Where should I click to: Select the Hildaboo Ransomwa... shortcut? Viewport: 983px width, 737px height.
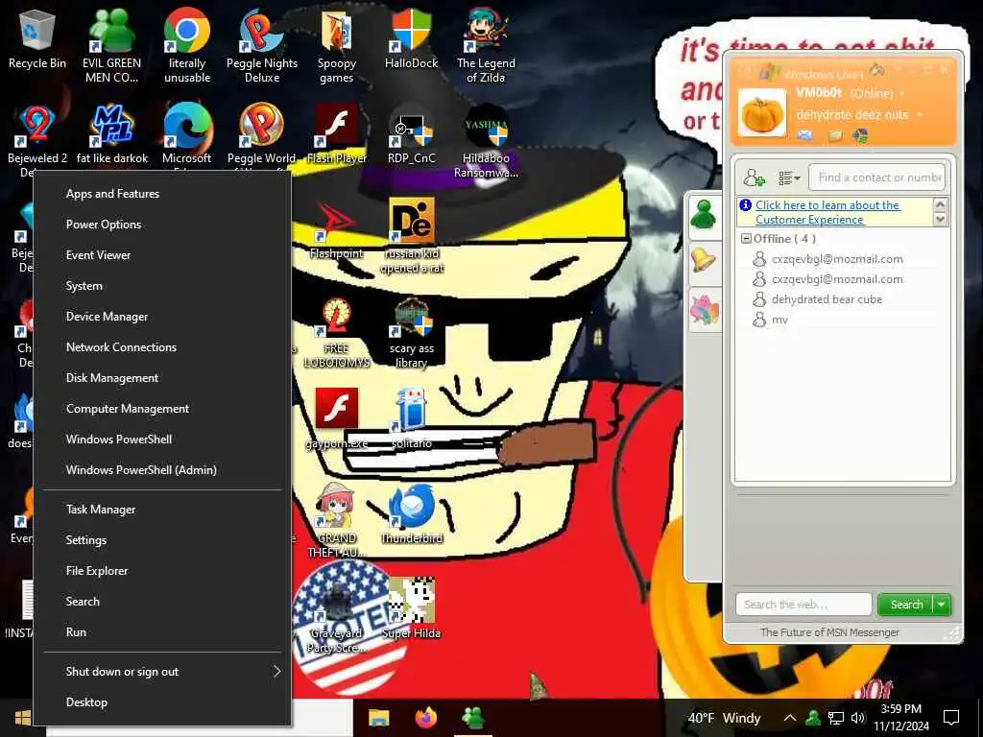pyautogui.click(x=486, y=141)
